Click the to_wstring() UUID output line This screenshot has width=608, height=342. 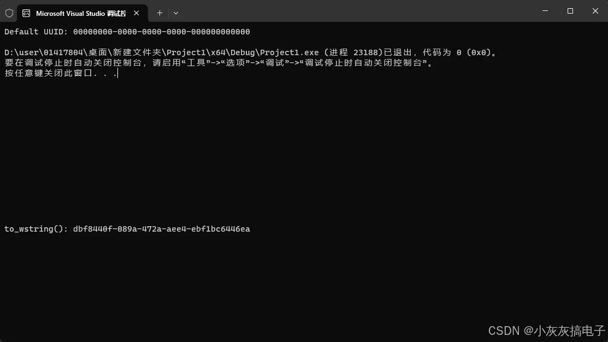(127, 229)
